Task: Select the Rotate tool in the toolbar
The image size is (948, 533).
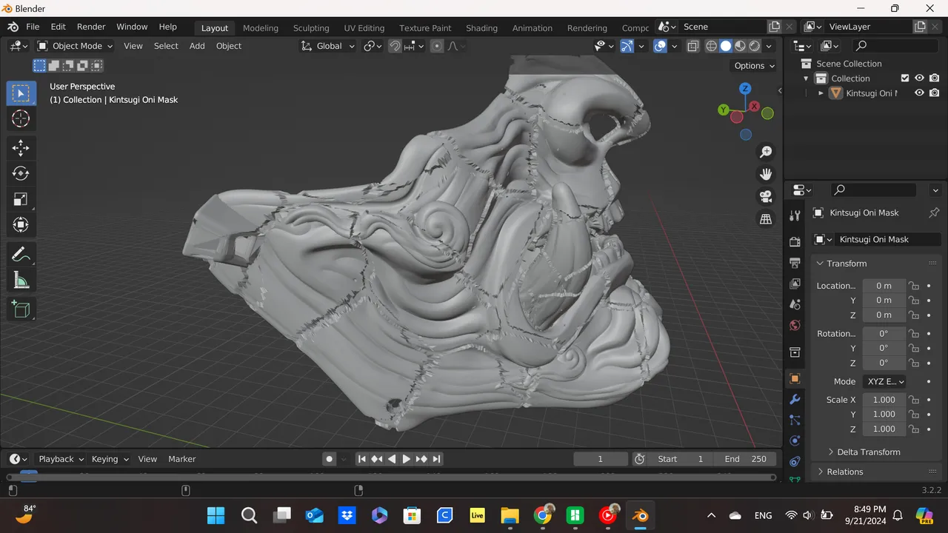Action: pos(21,173)
